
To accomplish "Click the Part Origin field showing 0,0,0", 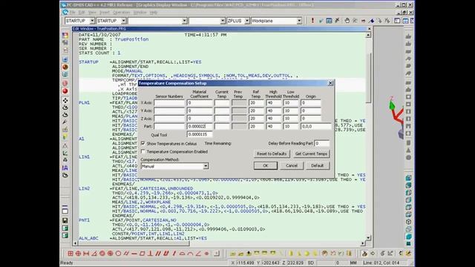I will [316, 126].
